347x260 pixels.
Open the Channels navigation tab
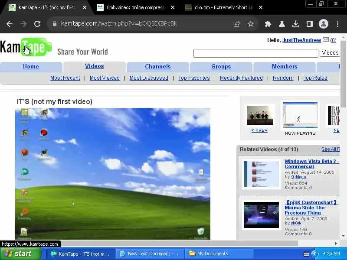tap(158, 67)
